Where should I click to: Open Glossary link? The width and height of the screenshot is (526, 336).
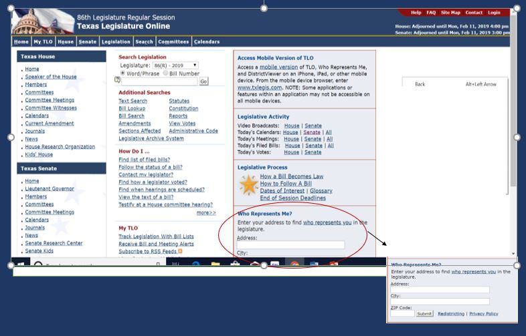pos(321,190)
